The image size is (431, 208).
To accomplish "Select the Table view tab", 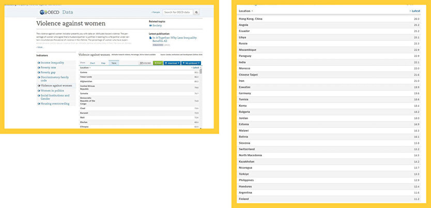I will [x=114, y=63].
